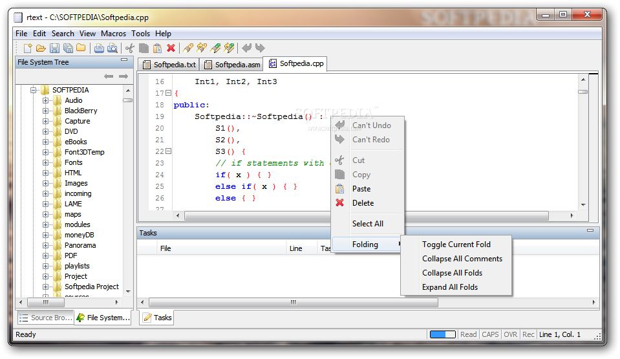Expand the Capture folder
This screenshot has height=359, width=620.
point(45,121)
